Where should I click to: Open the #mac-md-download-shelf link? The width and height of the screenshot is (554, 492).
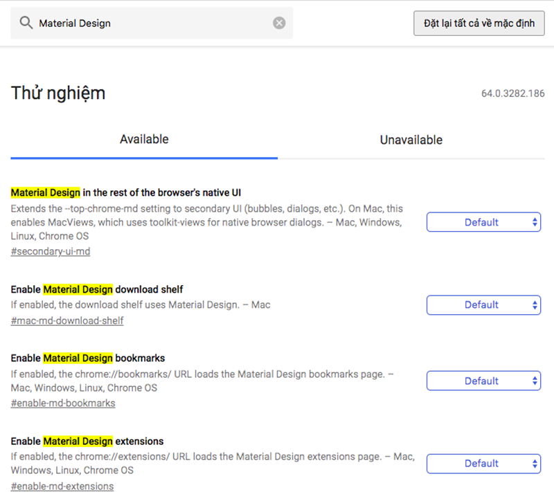(x=67, y=320)
